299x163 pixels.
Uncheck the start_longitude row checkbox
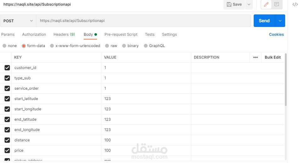(7, 109)
